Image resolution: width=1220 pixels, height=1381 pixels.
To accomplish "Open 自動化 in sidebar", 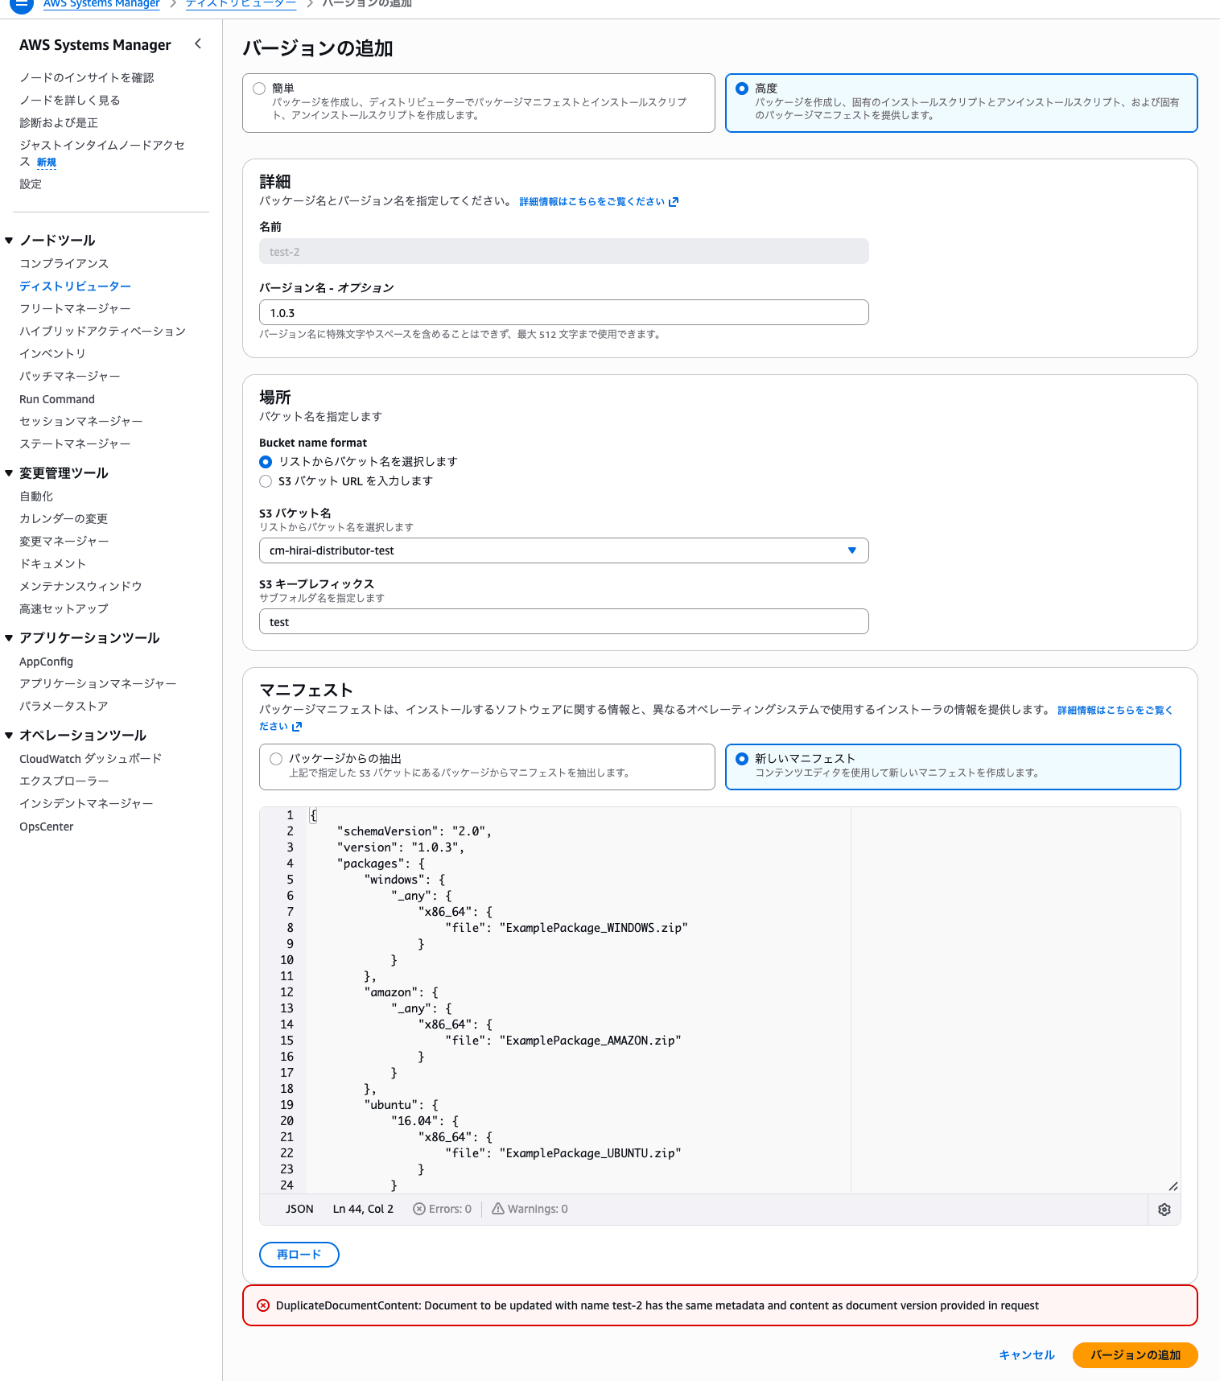I will pyautogui.click(x=36, y=497).
